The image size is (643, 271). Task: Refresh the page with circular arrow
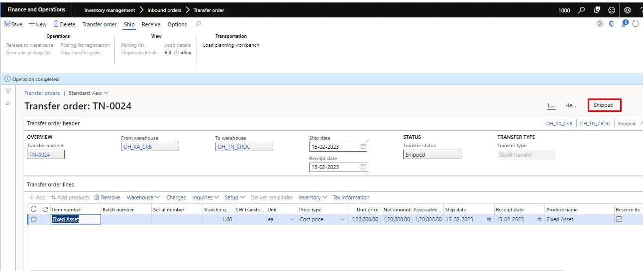pos(636,23)
